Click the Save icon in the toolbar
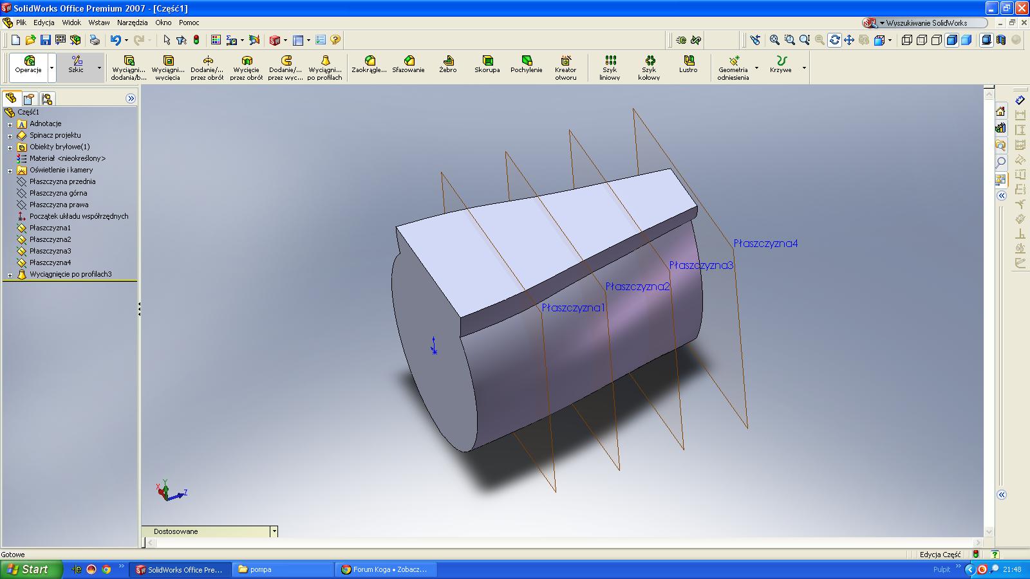1030x579 pixels. [x=45, y=40]
